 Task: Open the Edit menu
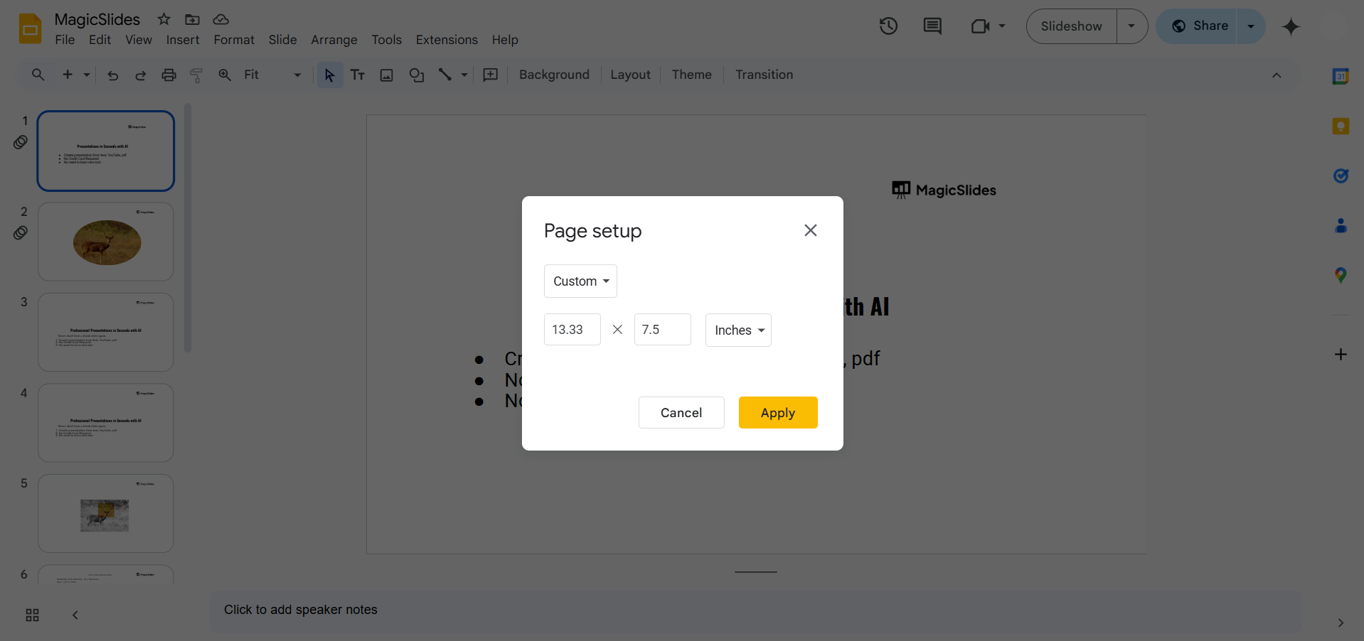pyautogui.click(x=100, y=40)
